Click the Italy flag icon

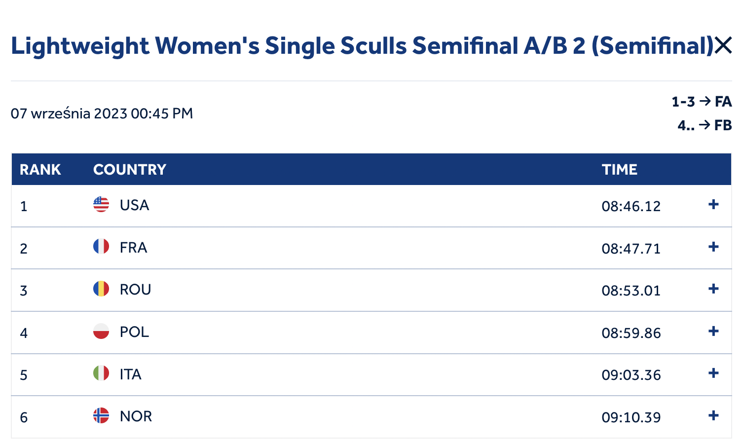[101, 373]
